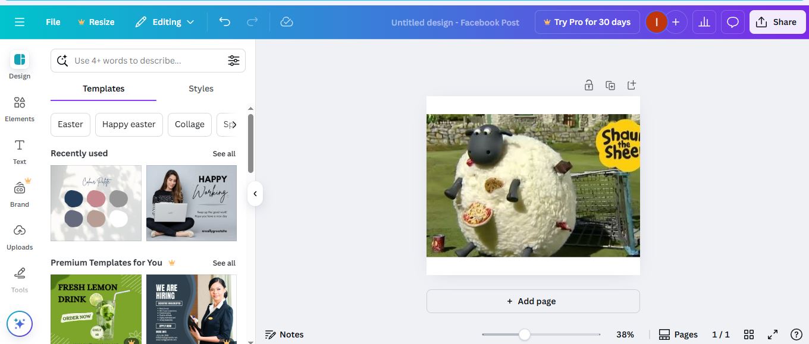Focus the template search field
The height and width of the screenshot is (344, 809).
[x=148, y=61]
